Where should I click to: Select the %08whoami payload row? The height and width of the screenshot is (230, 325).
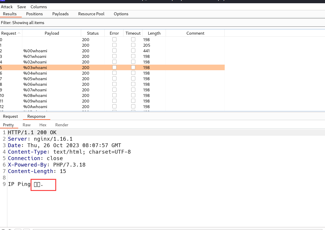pos(112,95)
